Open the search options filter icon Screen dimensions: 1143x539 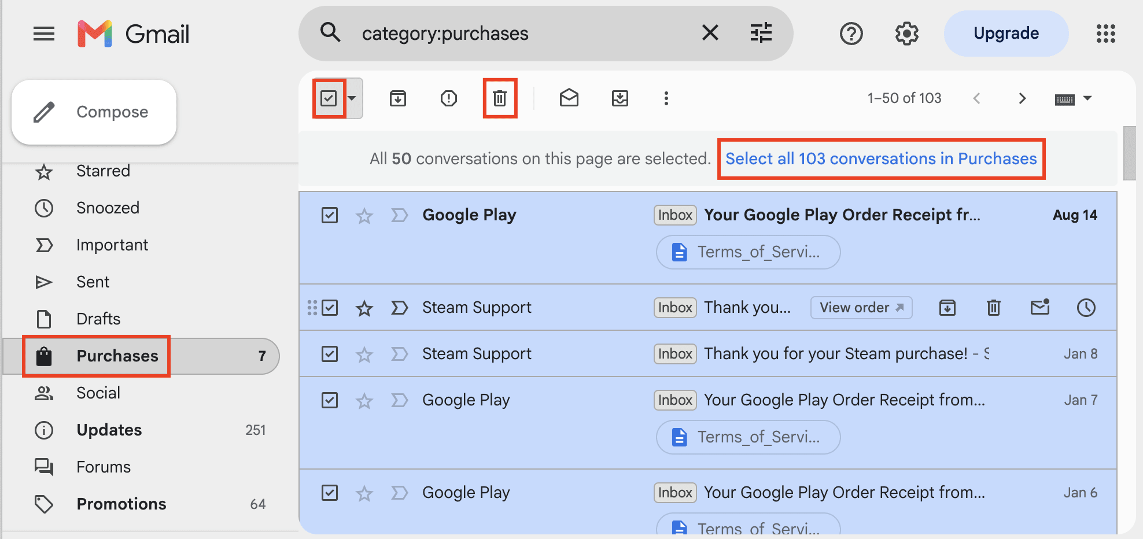point(761,33)
